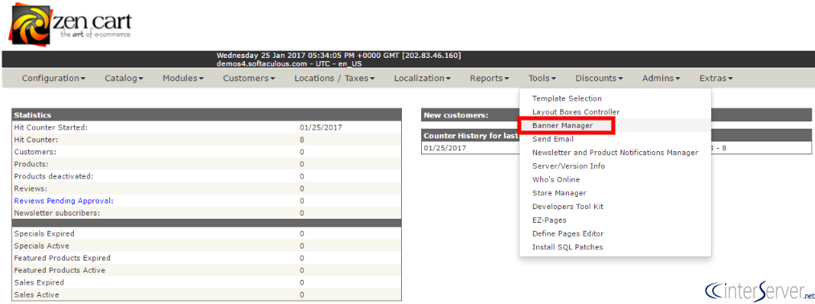Viewport: 815px width, 304px height.
Task: Open the Localization dropdown
Action: point(422,79)
